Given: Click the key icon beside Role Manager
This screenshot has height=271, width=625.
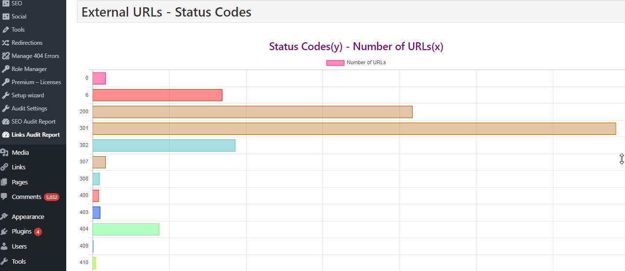Looking at the screenshot, I should pyautogui.click(x=6, y=69).
